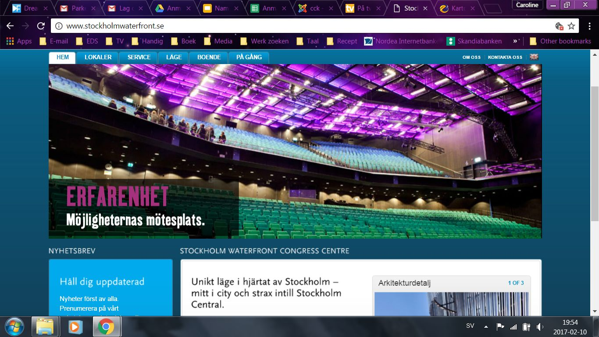Bookmark this page with the star icon
599x337 pixels.
[571, 26]
